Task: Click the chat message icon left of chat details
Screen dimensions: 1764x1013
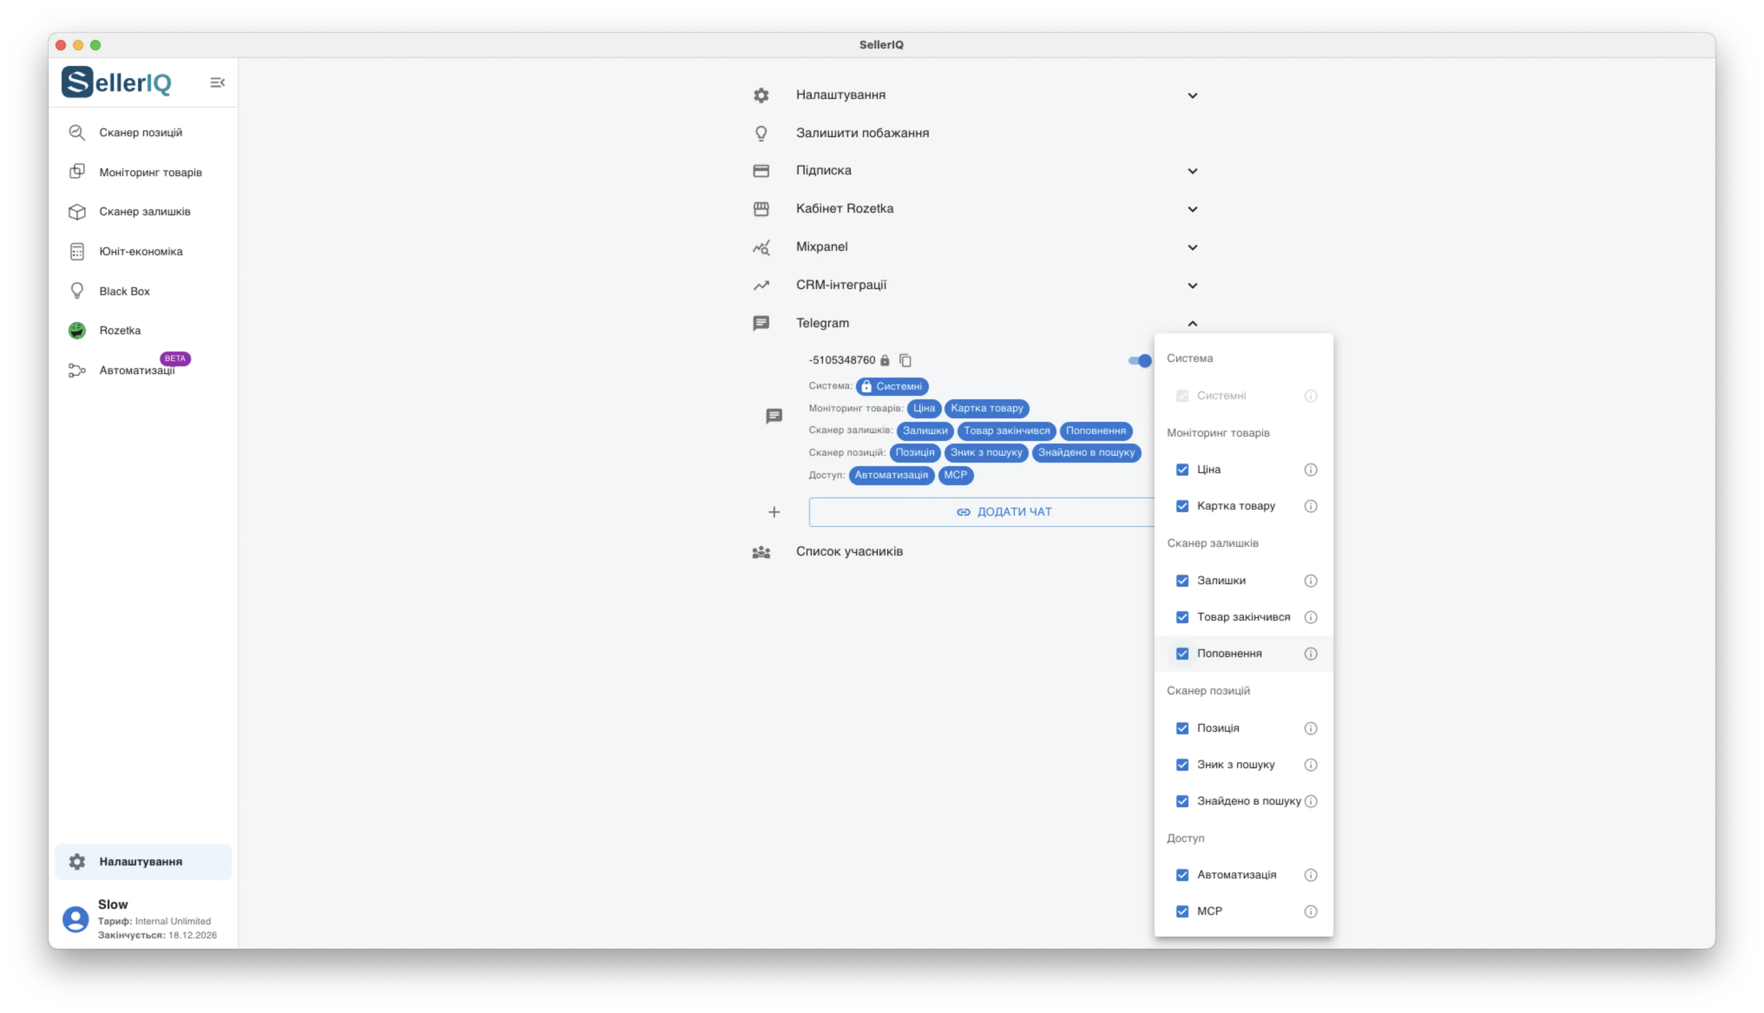Action: click(773, 416)
